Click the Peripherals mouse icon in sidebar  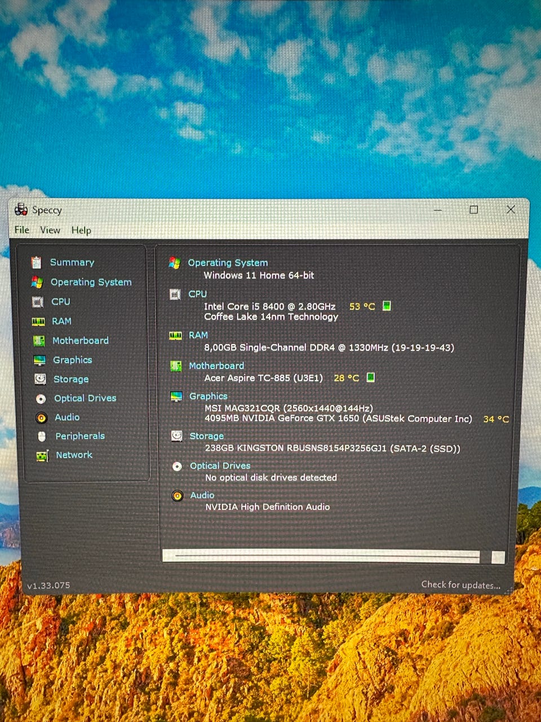click(x=42, y=437)
